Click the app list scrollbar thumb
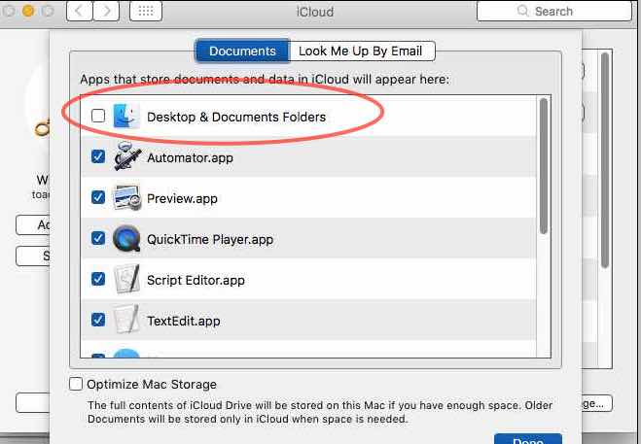Screen dimensions: 641x444 pyautogui.click(x=544, y=166)
